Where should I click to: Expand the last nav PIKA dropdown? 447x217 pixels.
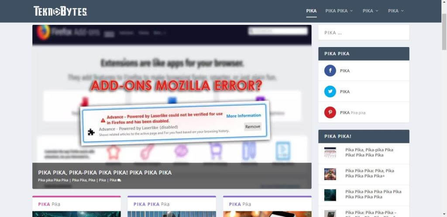point(395,11)
